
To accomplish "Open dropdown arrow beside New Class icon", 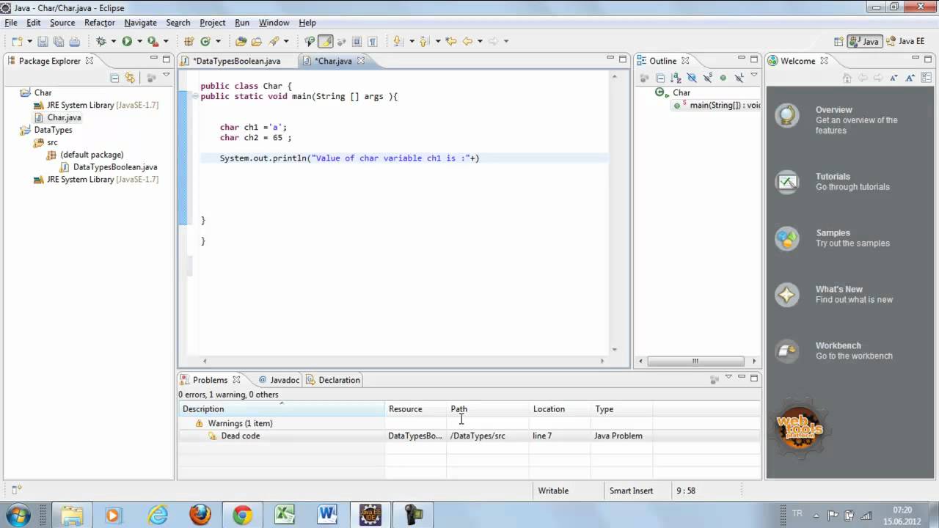I will coord(218,42).
